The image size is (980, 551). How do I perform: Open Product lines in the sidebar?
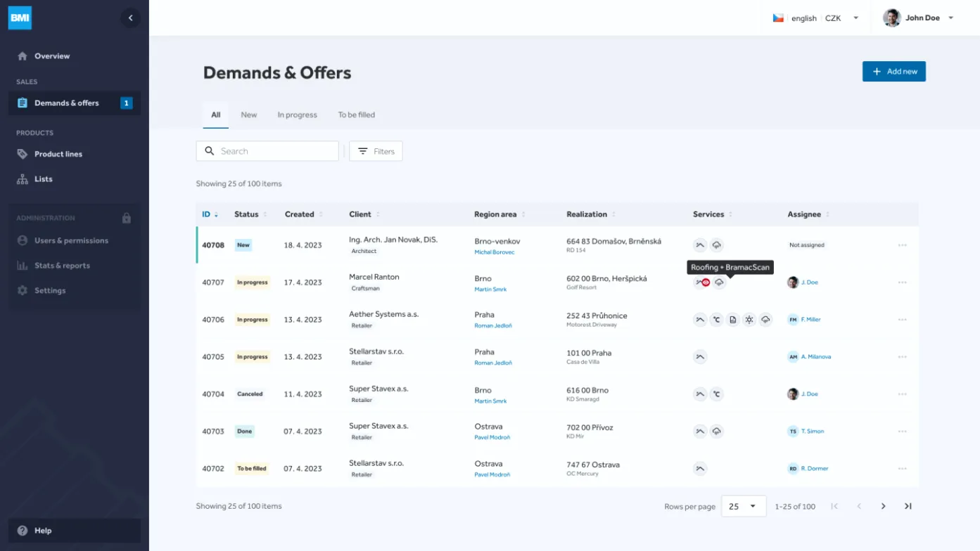tap(58, 154)
